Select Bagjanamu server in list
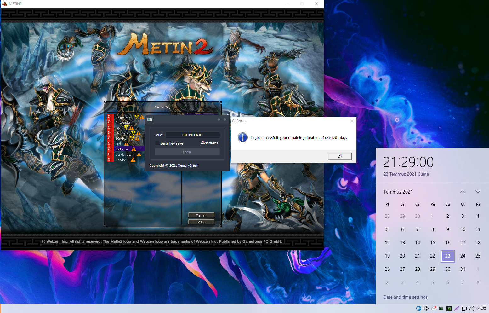The height and width of the screenshot is (313, 489). click(123, 117)
